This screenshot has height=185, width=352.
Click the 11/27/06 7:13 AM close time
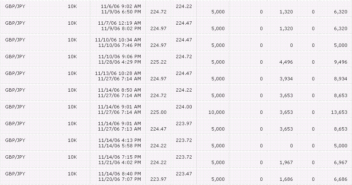pos(119,129)
